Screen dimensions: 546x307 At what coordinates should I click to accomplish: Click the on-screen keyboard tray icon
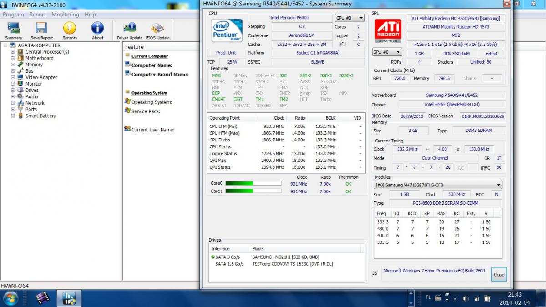point(438,298)
